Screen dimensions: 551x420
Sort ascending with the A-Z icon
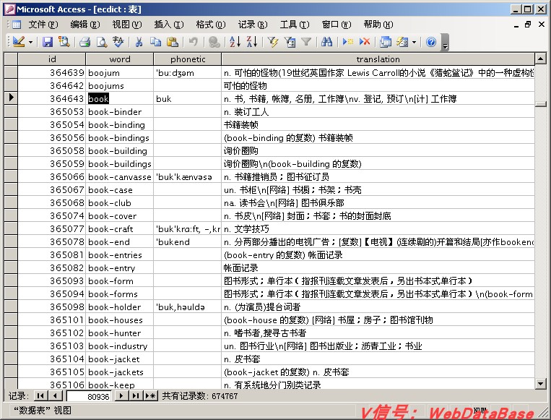tap(235, 42)
